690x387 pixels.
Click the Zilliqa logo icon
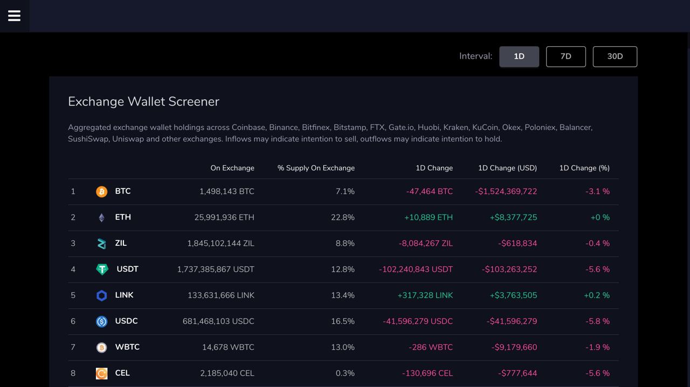click(101, 244)
